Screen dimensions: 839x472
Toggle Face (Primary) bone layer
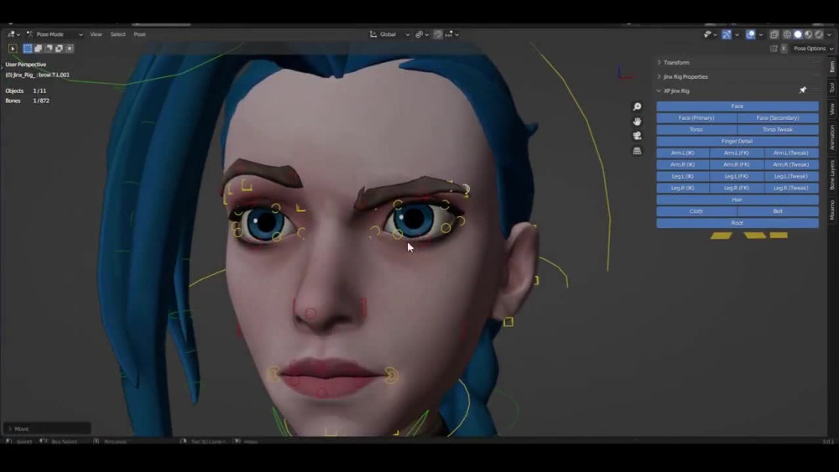coord(696,117)
